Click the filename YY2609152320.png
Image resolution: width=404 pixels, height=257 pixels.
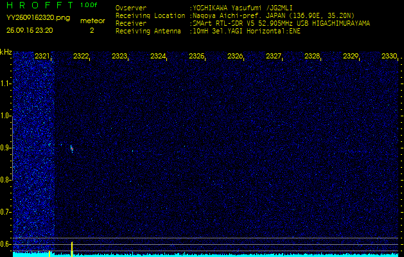[30, 19]
